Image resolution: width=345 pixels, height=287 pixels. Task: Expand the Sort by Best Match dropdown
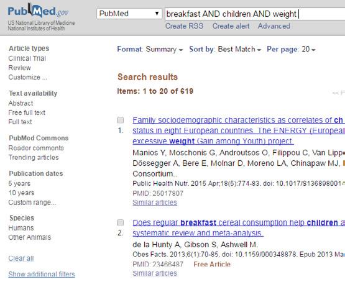pos(225,49)
